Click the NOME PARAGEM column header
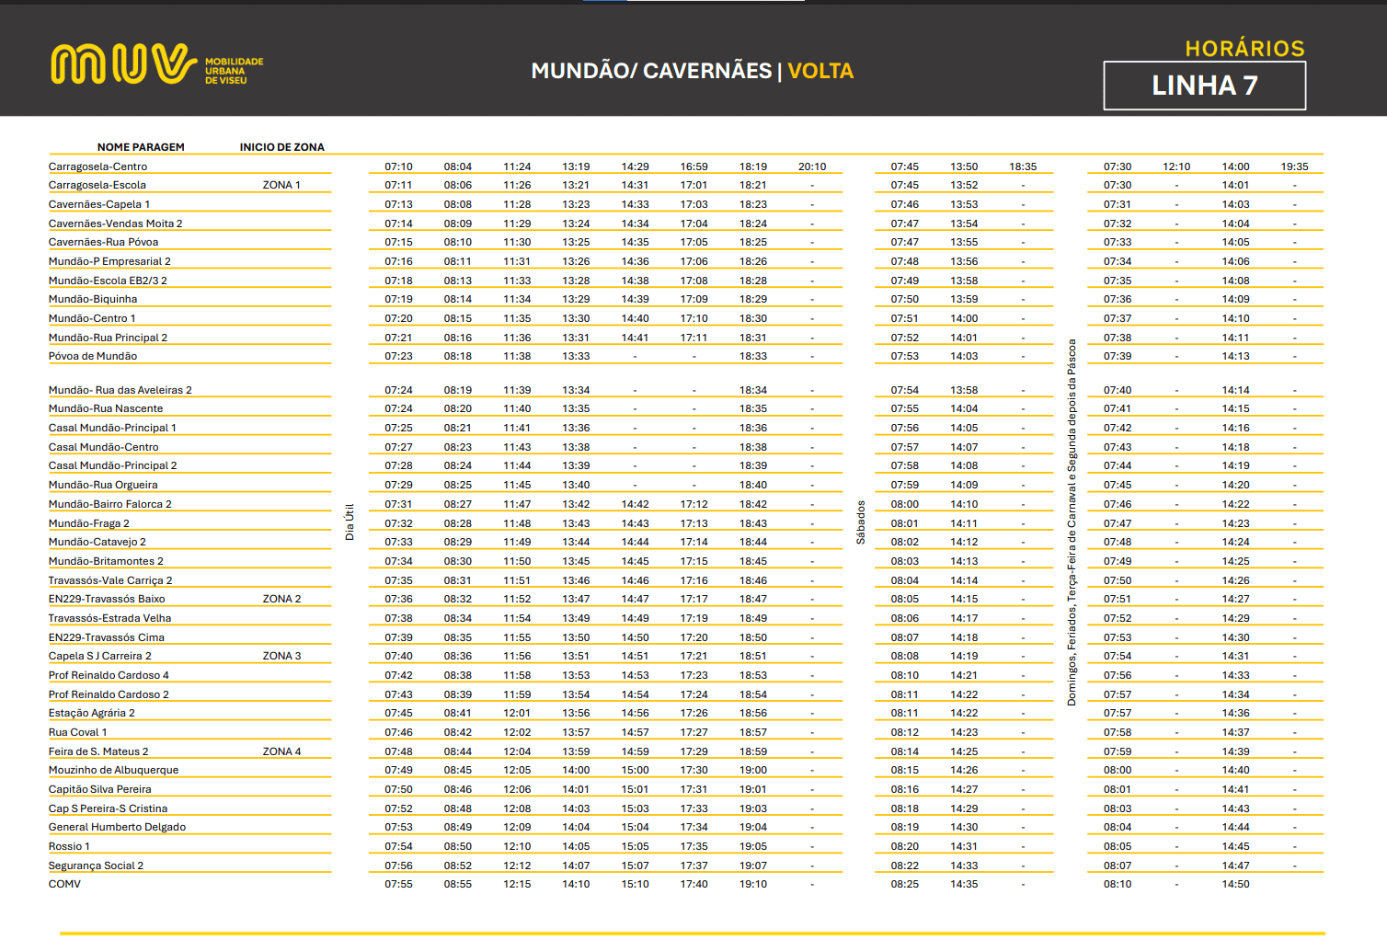The width and height of the screenshot is (1387, 940). [x=141, y=147]
